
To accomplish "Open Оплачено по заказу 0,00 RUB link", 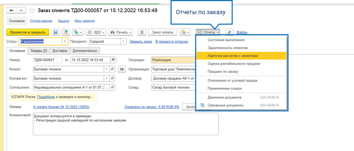I will (x=152, y=107).
